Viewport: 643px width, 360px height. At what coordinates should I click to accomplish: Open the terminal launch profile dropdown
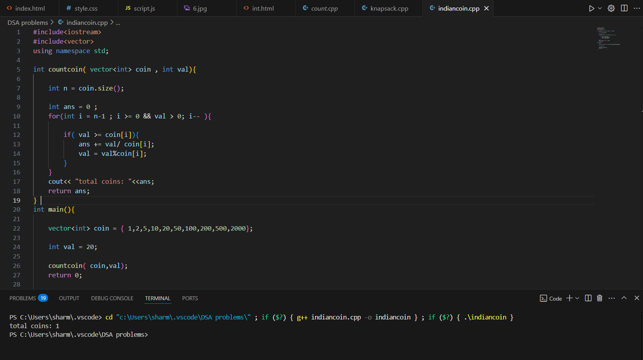tap(578, 298)
